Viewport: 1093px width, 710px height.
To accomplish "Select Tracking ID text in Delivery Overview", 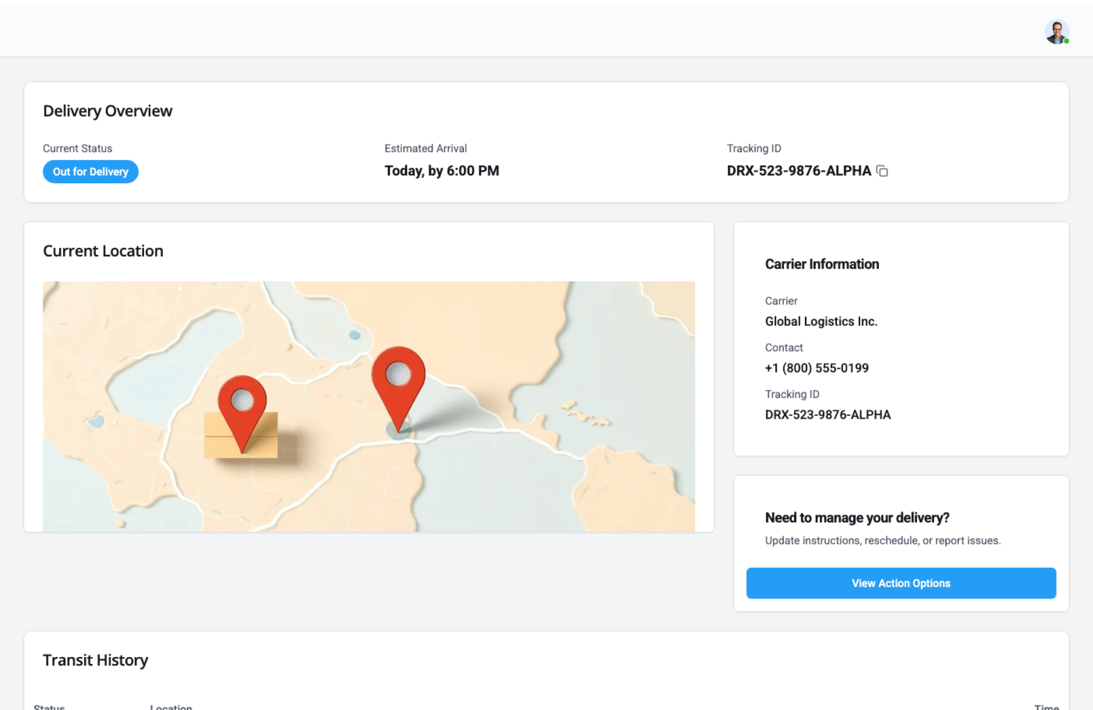I will point(798,171).
